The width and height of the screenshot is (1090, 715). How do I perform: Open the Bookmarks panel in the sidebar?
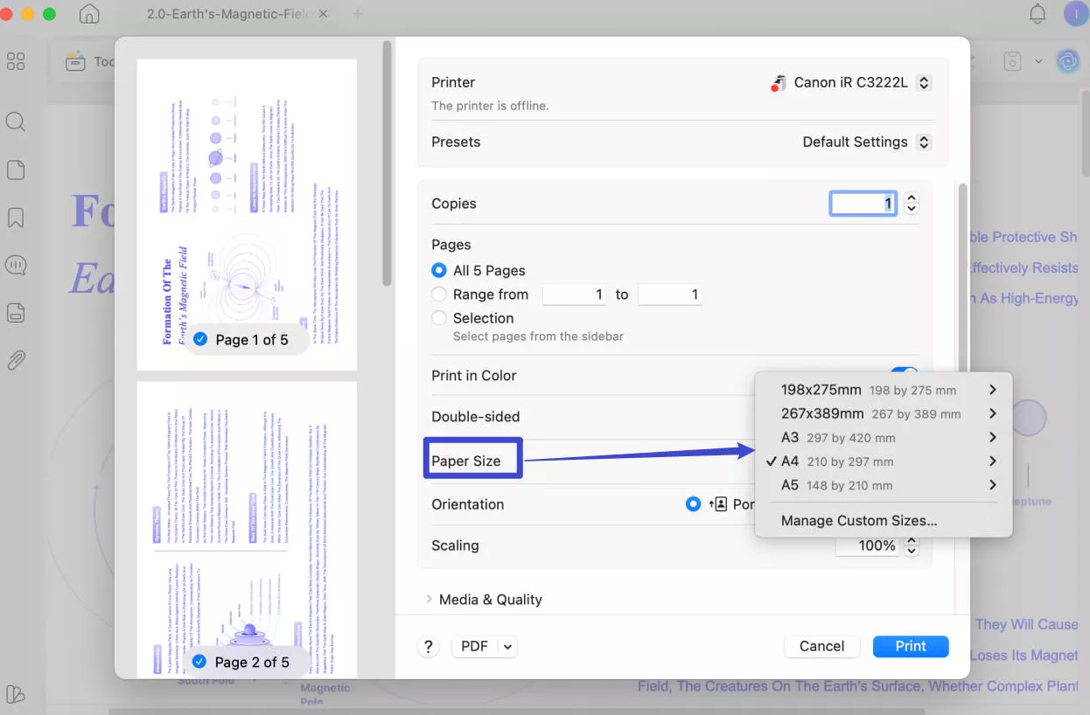coord(15,217)
